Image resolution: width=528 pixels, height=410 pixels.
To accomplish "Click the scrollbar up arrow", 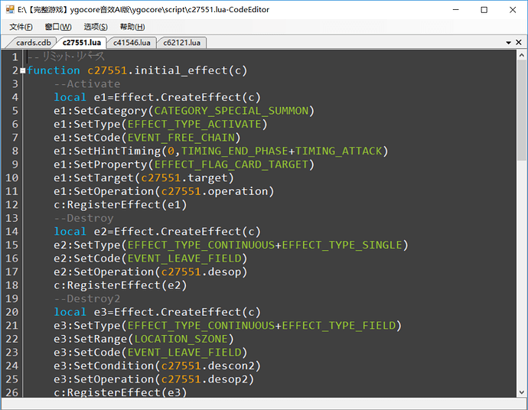I will [x=522, y=55].
